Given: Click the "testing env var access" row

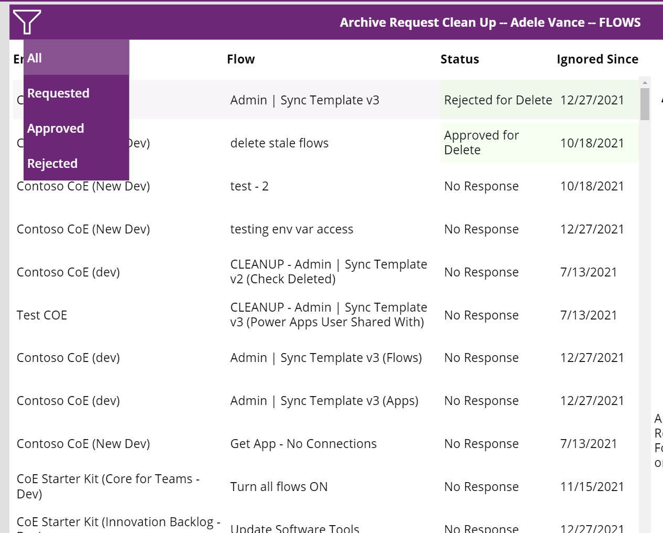Looking at the screenshot, I should 292,229.
